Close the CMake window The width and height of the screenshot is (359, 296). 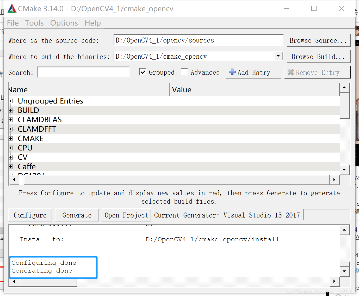click(342, 8)
